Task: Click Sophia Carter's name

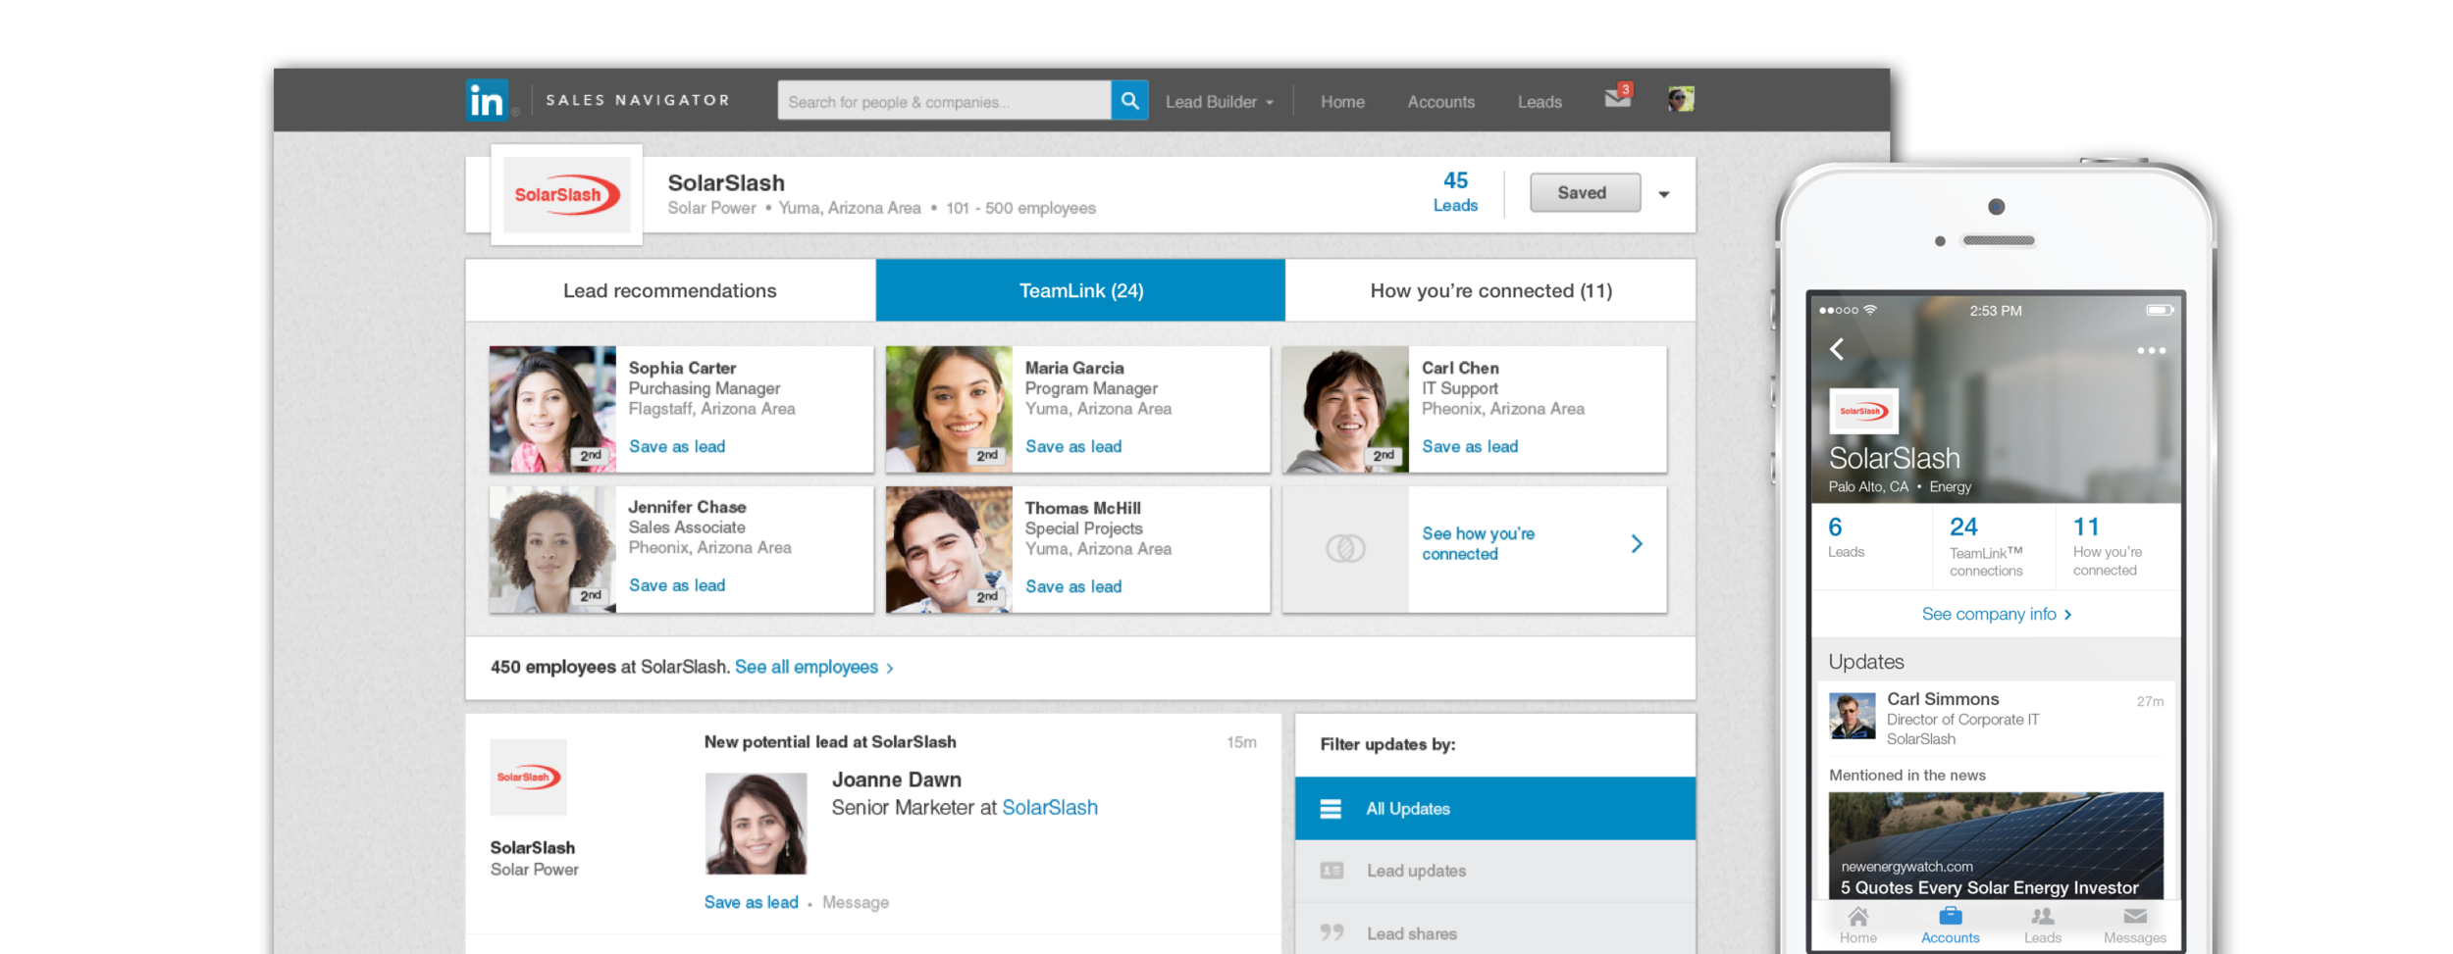Action: coord(682,368)
